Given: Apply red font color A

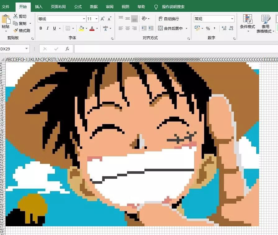Looking at the screenshot, I should point(92,28).
